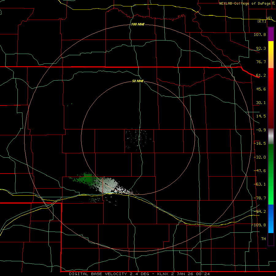This screenshot has width=276, height=276.
Task: Click the TH label on legend
Action: (263, 239)
